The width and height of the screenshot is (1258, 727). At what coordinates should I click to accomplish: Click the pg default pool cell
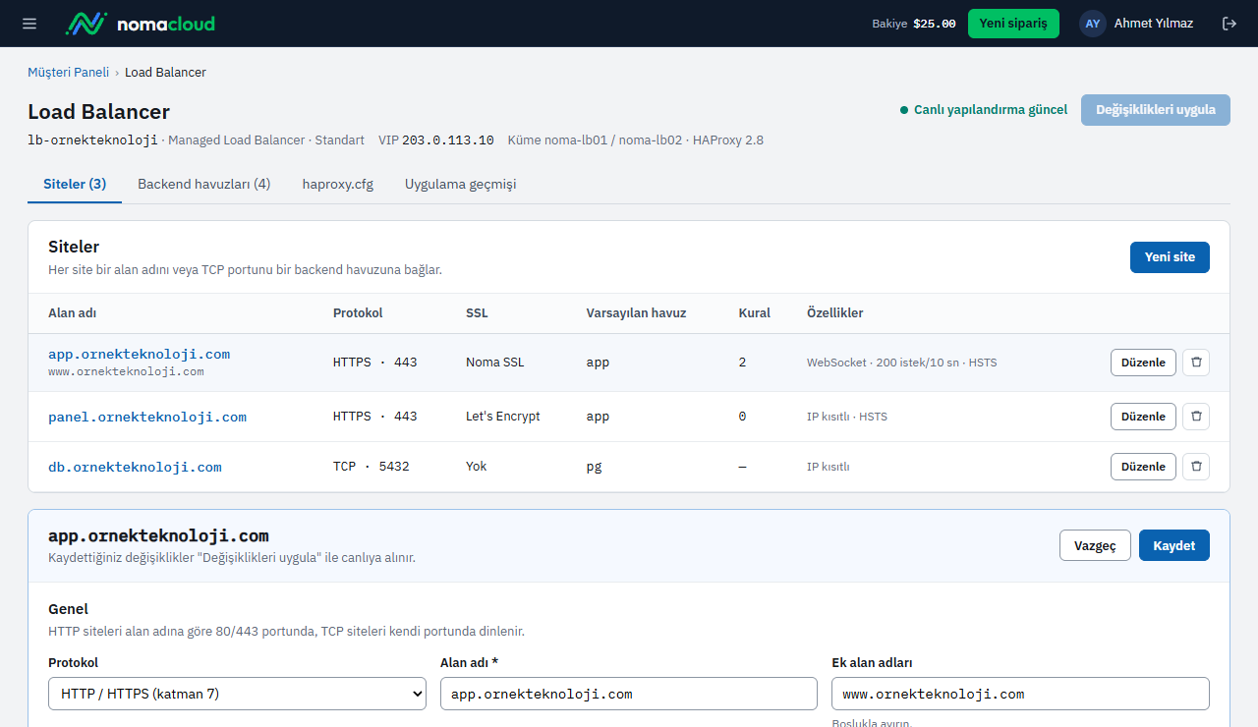[x=594, y=467]
